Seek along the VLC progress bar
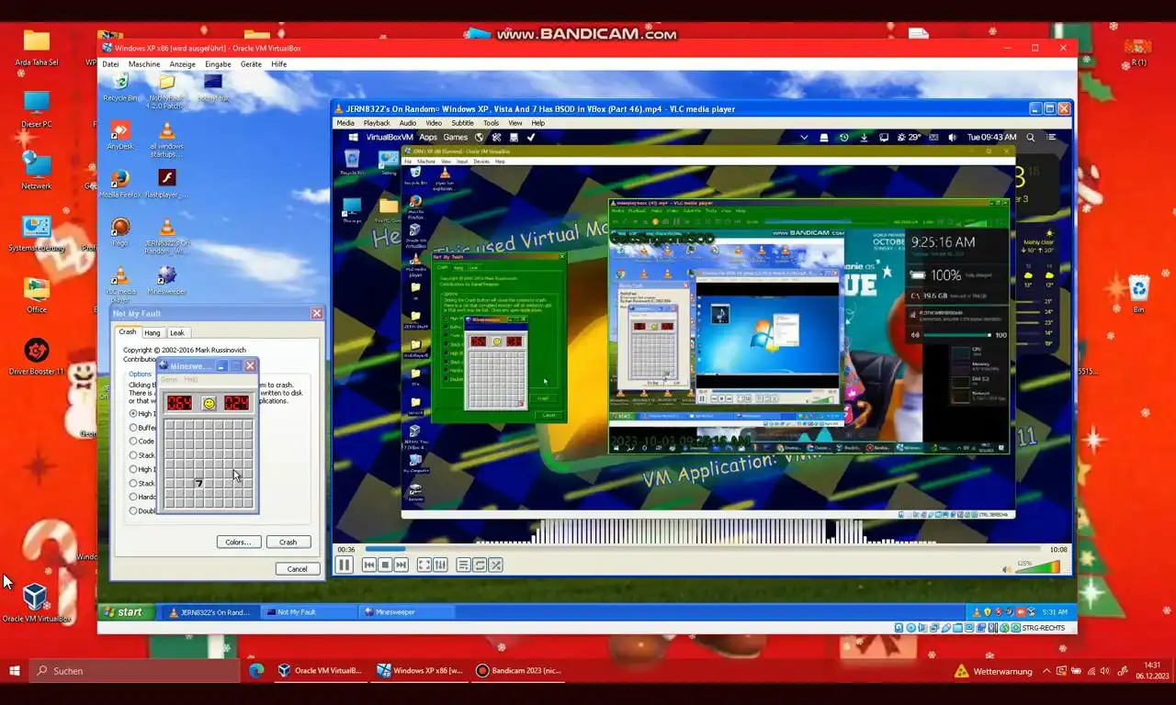Viewport: 1176px width, 705px height. [x=703, y=549]
